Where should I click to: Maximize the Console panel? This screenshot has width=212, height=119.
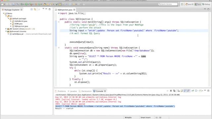pos(208,91)
